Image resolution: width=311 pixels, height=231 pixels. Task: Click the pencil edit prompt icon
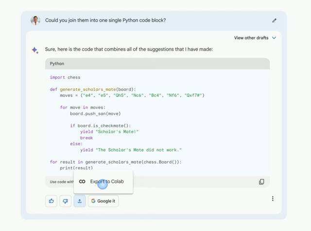274,20
